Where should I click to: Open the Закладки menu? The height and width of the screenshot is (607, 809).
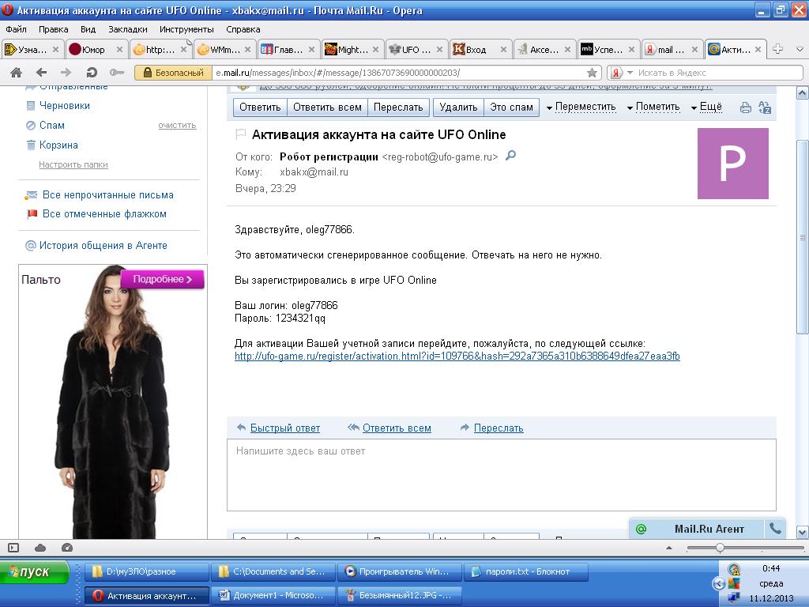tap(128, 29)
